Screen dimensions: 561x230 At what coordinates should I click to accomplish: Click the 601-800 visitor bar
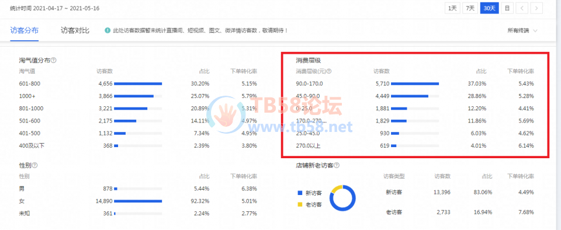(138, 83)
